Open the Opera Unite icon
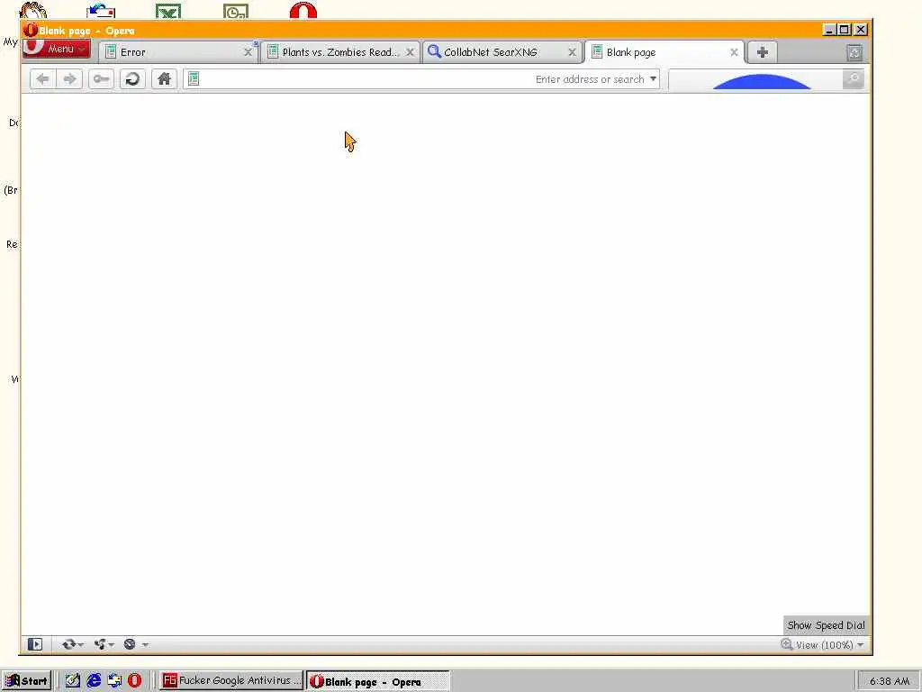The image size is (922, 692). [100, 644]
